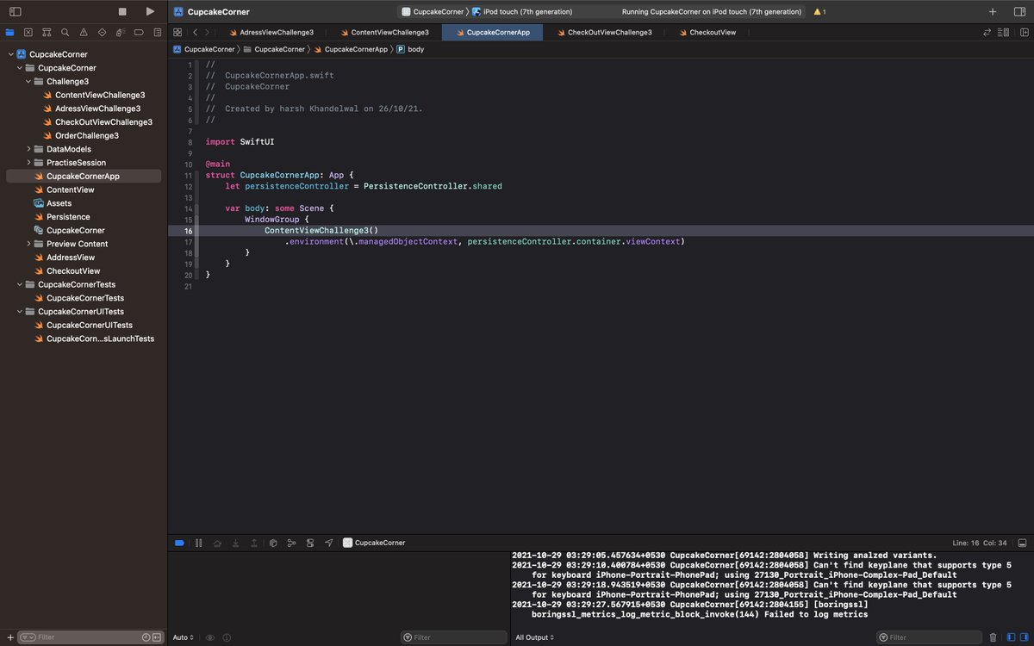Open the Debug Memory Graph icon
Viewport: 1034px width, 646px height.
(291, 543)
